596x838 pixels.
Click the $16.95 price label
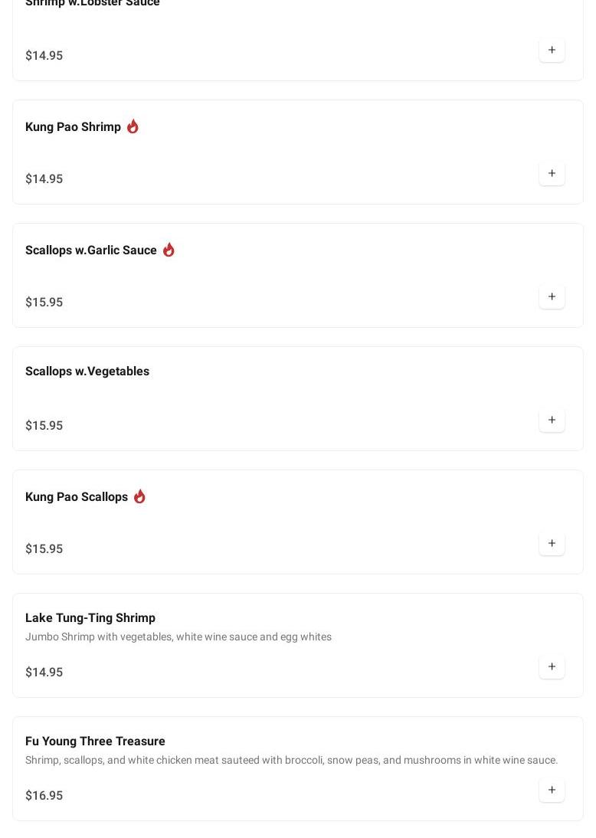(44, 796)
